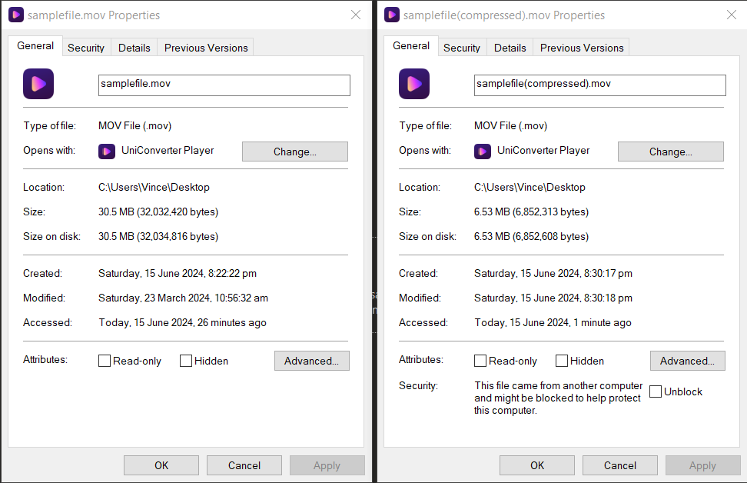Check the Hidden attribute in left dialog
The image size is (747, 483).
pyautogui.click(x=185, y=360)
